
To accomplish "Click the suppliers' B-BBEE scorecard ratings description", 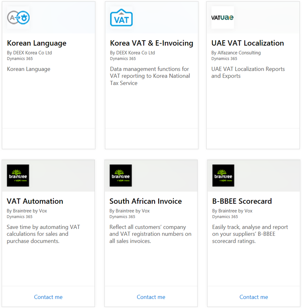I will (x=250, y=234).
